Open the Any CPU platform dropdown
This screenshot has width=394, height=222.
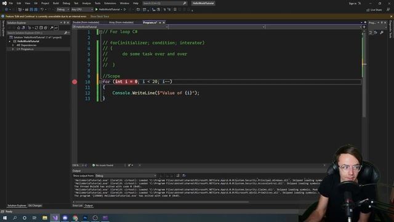(x=82, y=10)
